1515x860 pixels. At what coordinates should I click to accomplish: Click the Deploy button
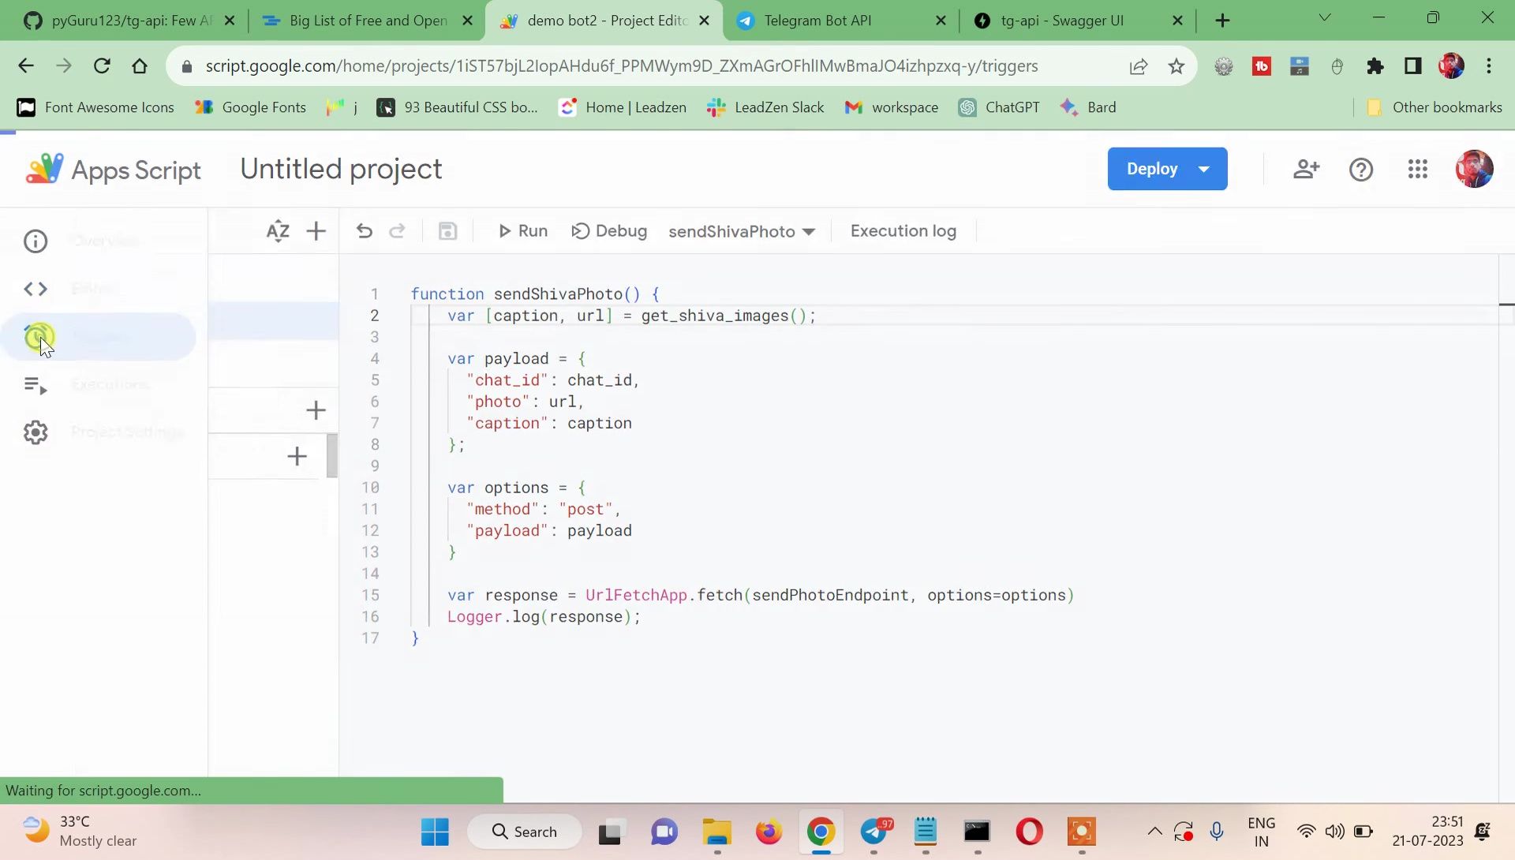point(1151,169)
